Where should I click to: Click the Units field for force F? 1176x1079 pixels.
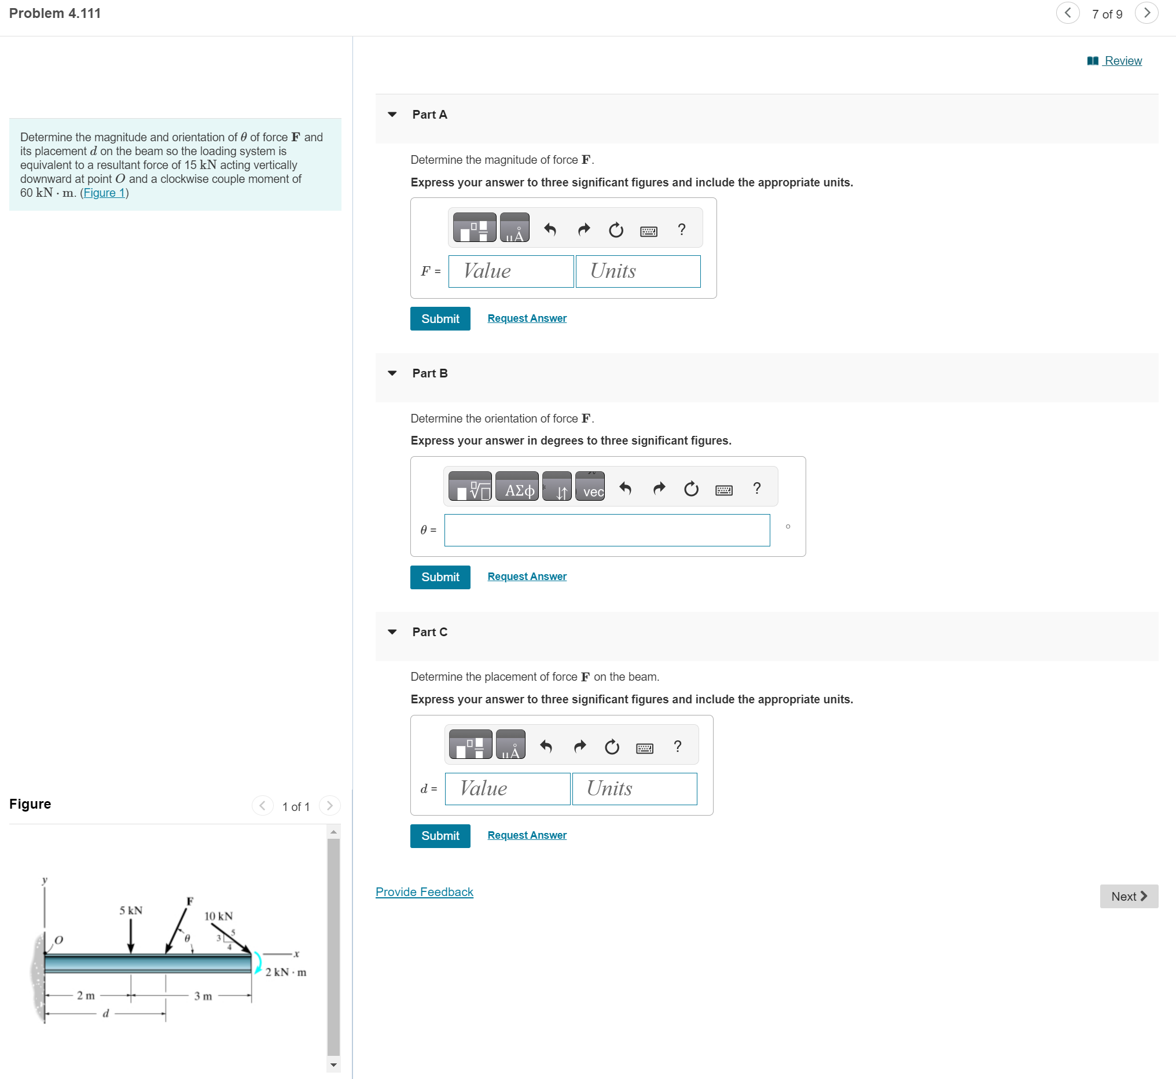point(637,271)
